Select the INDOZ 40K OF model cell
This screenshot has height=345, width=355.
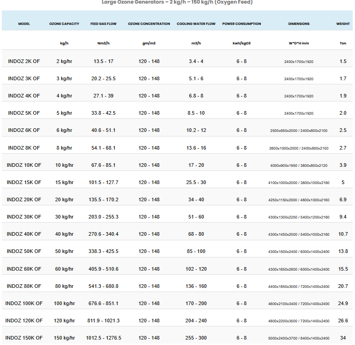click(24, 234)
